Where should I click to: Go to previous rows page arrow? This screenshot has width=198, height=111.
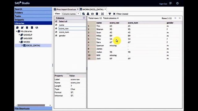(x=175, y=18)
